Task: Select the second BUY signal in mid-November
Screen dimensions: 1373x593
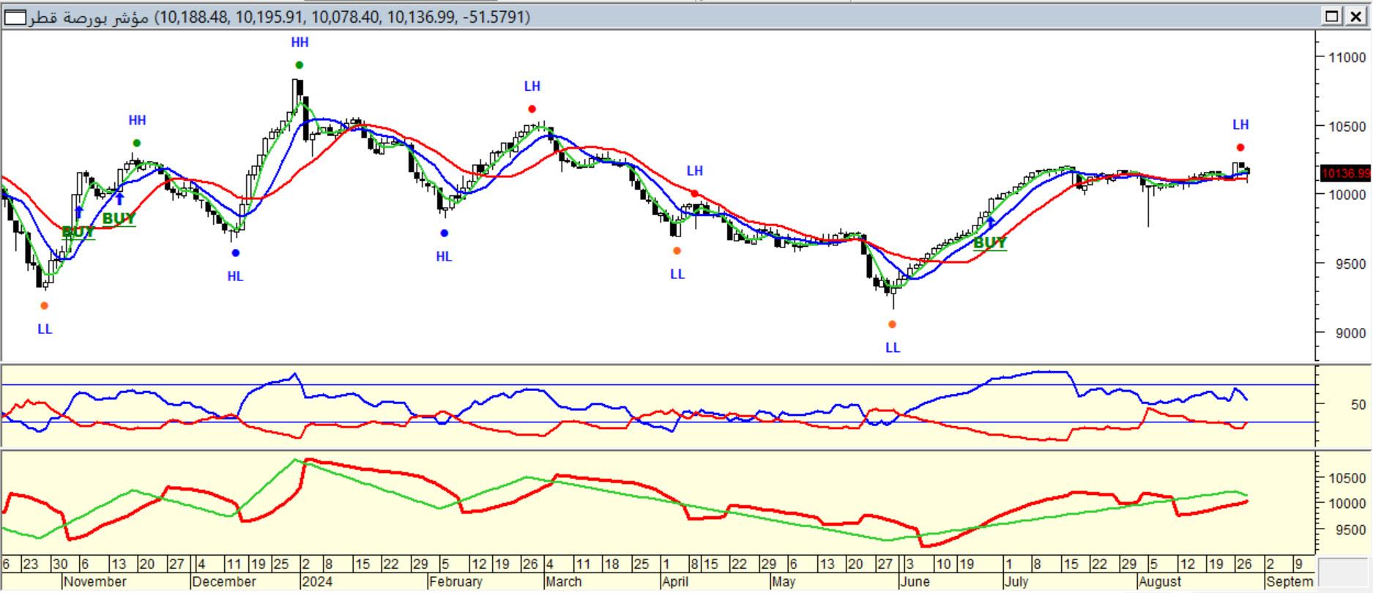Action: (119, 218)
